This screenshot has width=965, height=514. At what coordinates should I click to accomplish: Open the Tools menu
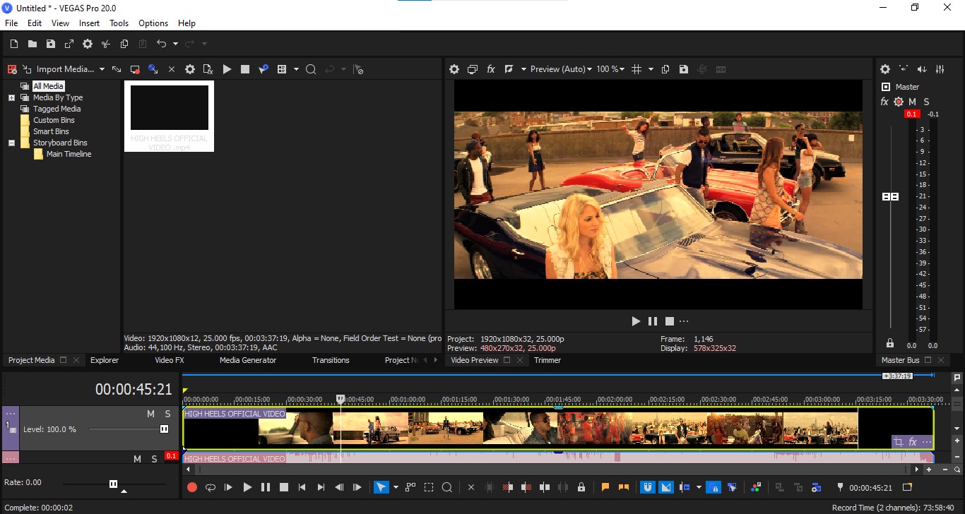coord(119,23)
